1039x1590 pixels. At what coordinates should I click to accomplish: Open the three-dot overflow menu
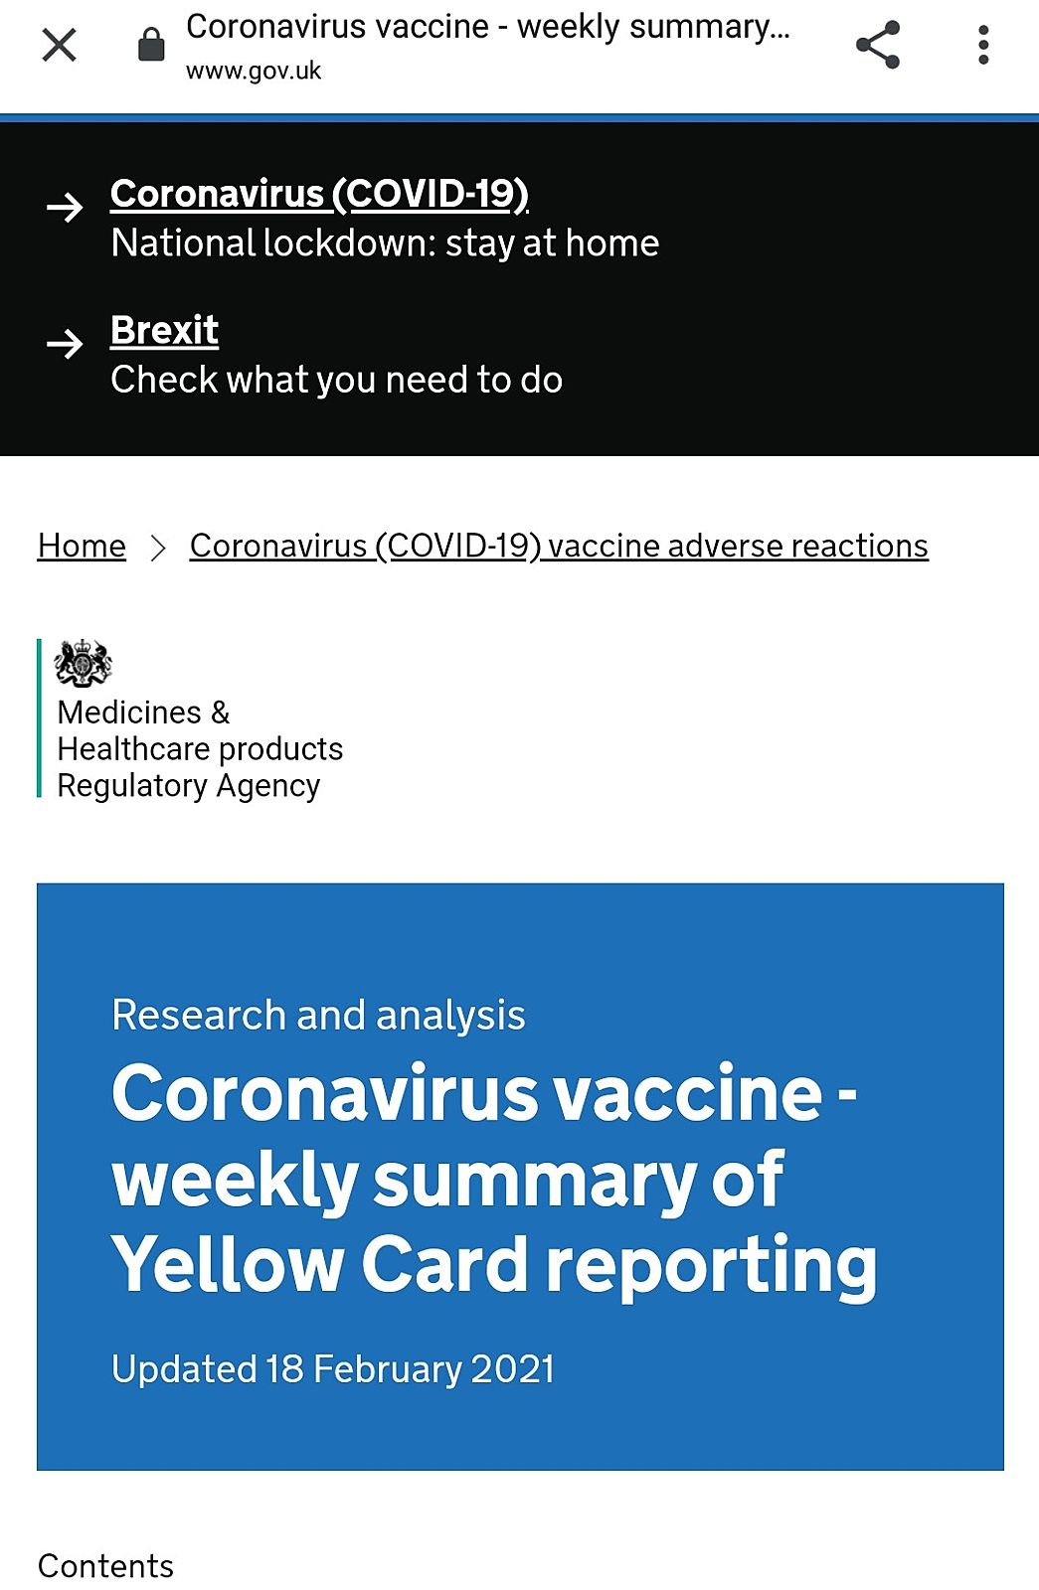pos(983,45)
